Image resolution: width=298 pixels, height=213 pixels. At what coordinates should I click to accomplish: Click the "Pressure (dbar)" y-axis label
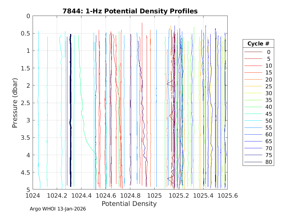point(15,103)
